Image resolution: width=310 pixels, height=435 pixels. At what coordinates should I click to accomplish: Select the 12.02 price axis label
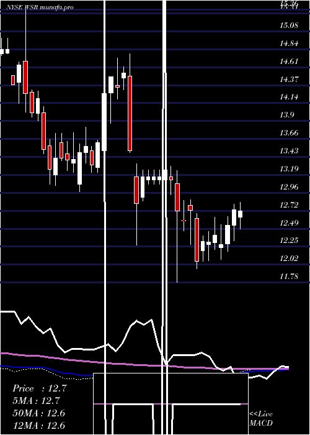coord(289,259)
